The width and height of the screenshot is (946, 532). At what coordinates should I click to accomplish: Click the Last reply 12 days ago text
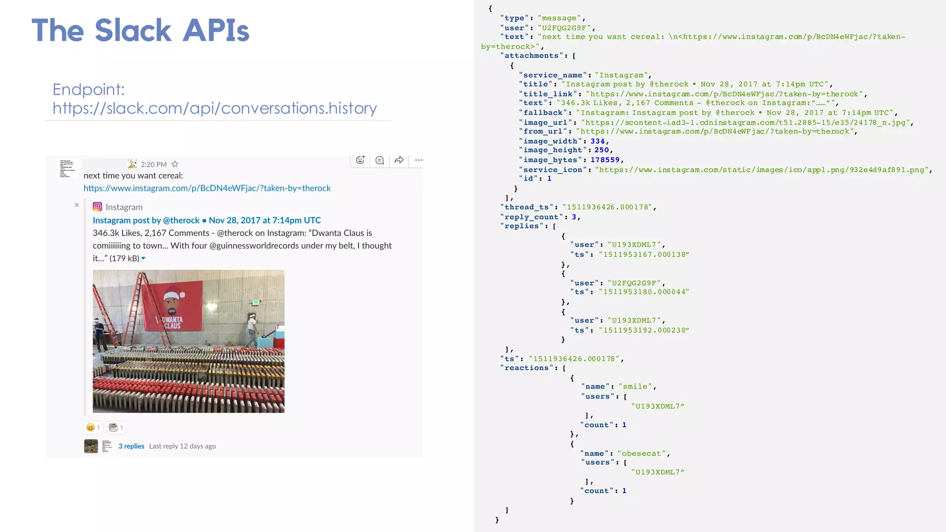point(182,446)
